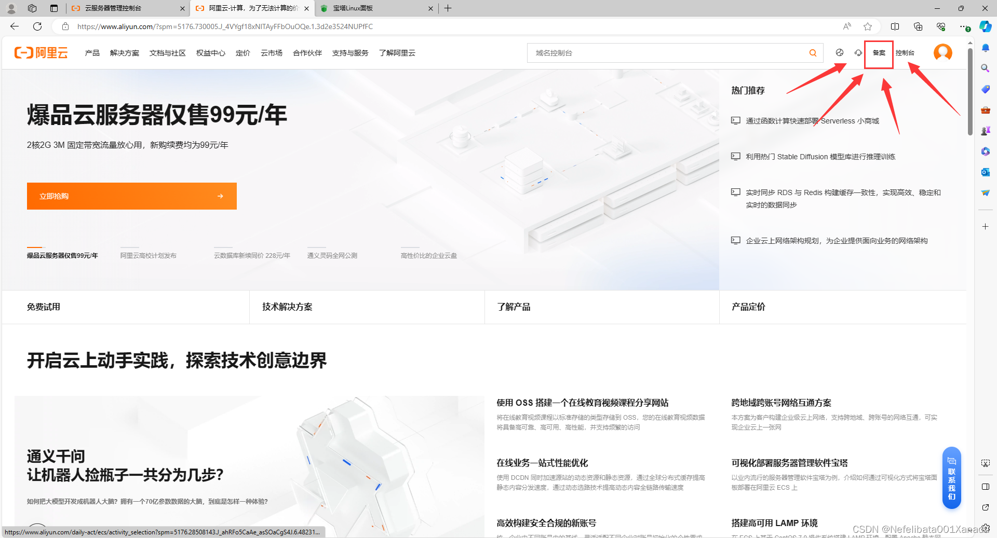Click the orange search magnifier icon
This screenshot has width=997, height=538.
[x=813, y=53]
